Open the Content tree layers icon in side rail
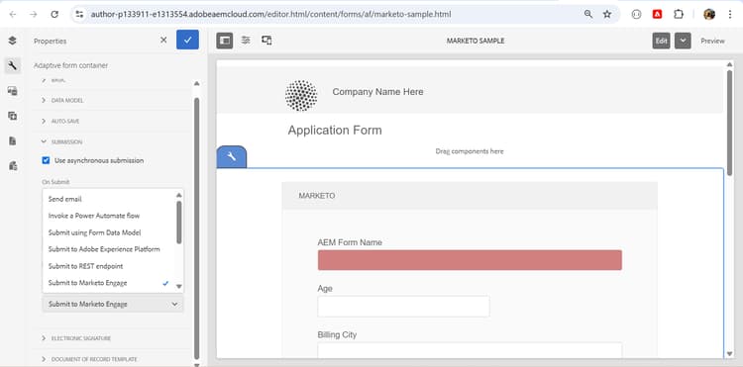Screen dimensions: 743x367 coord(13,41)
